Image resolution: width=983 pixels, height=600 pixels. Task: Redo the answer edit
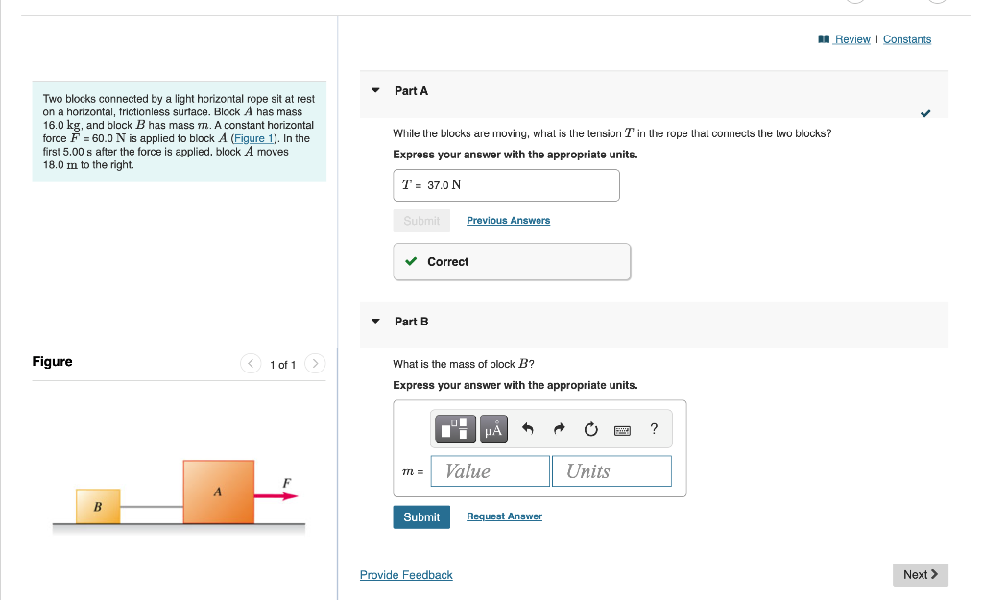[x=559, y=429]
